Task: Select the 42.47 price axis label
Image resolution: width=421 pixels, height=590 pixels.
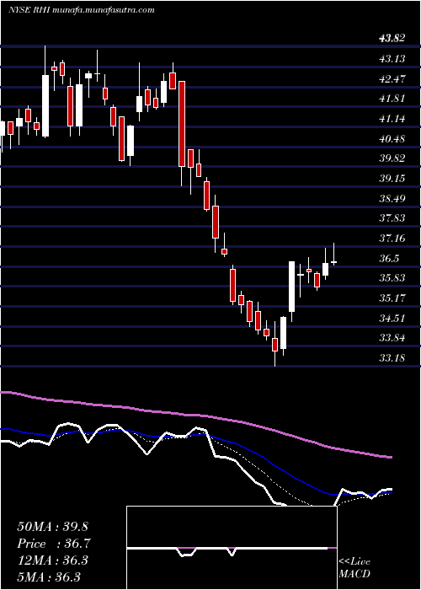Action: (392, 78)
